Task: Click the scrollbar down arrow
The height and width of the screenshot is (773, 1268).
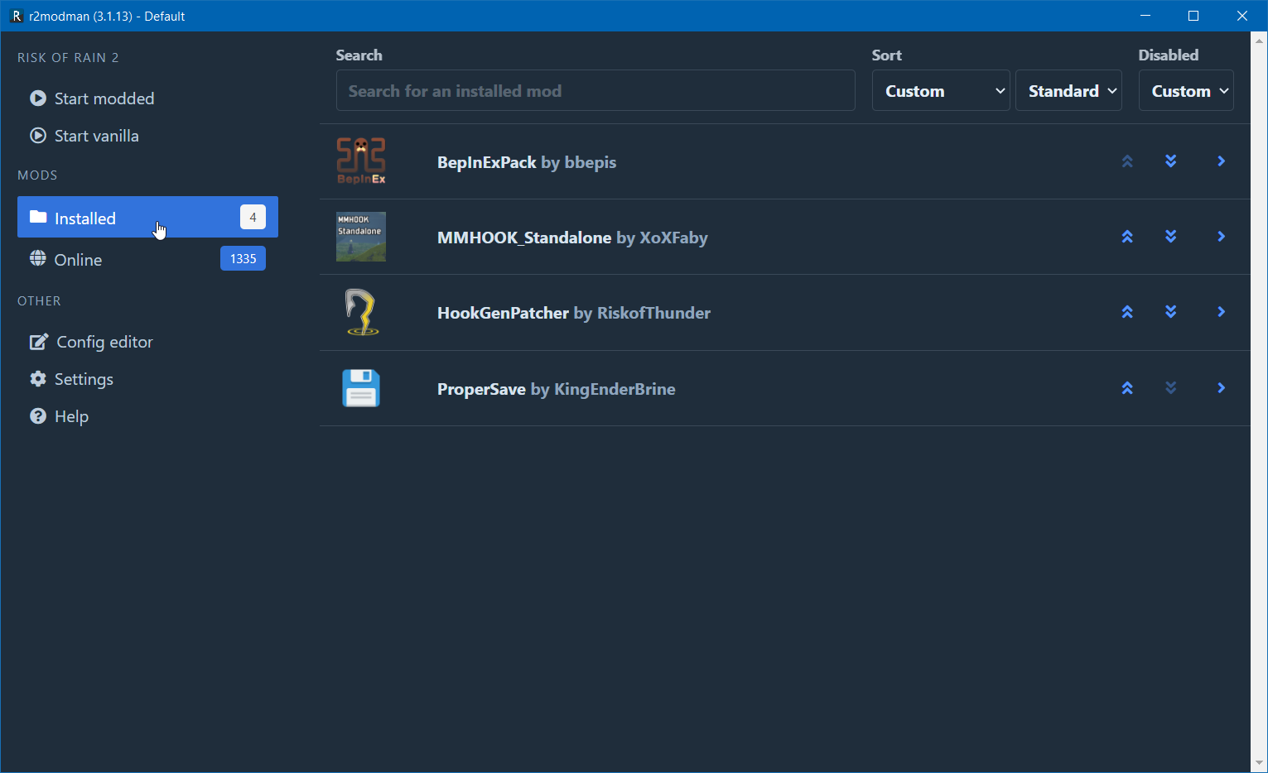Action: [1259, 764]
